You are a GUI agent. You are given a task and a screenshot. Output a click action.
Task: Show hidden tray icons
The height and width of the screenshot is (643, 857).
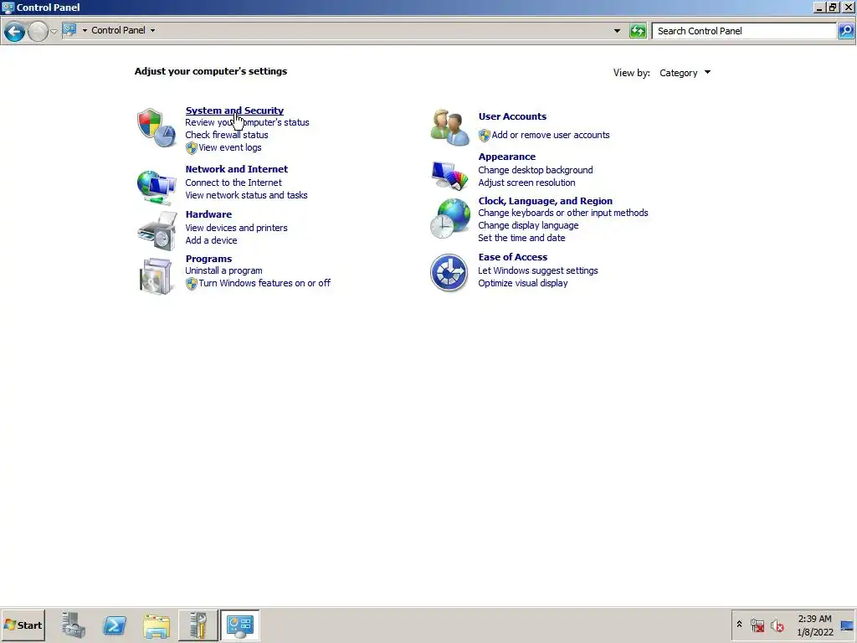[739, 624]
